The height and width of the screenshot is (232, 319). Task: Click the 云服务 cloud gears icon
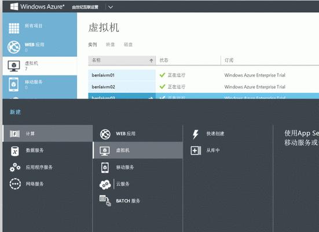[x=105, y=184]
